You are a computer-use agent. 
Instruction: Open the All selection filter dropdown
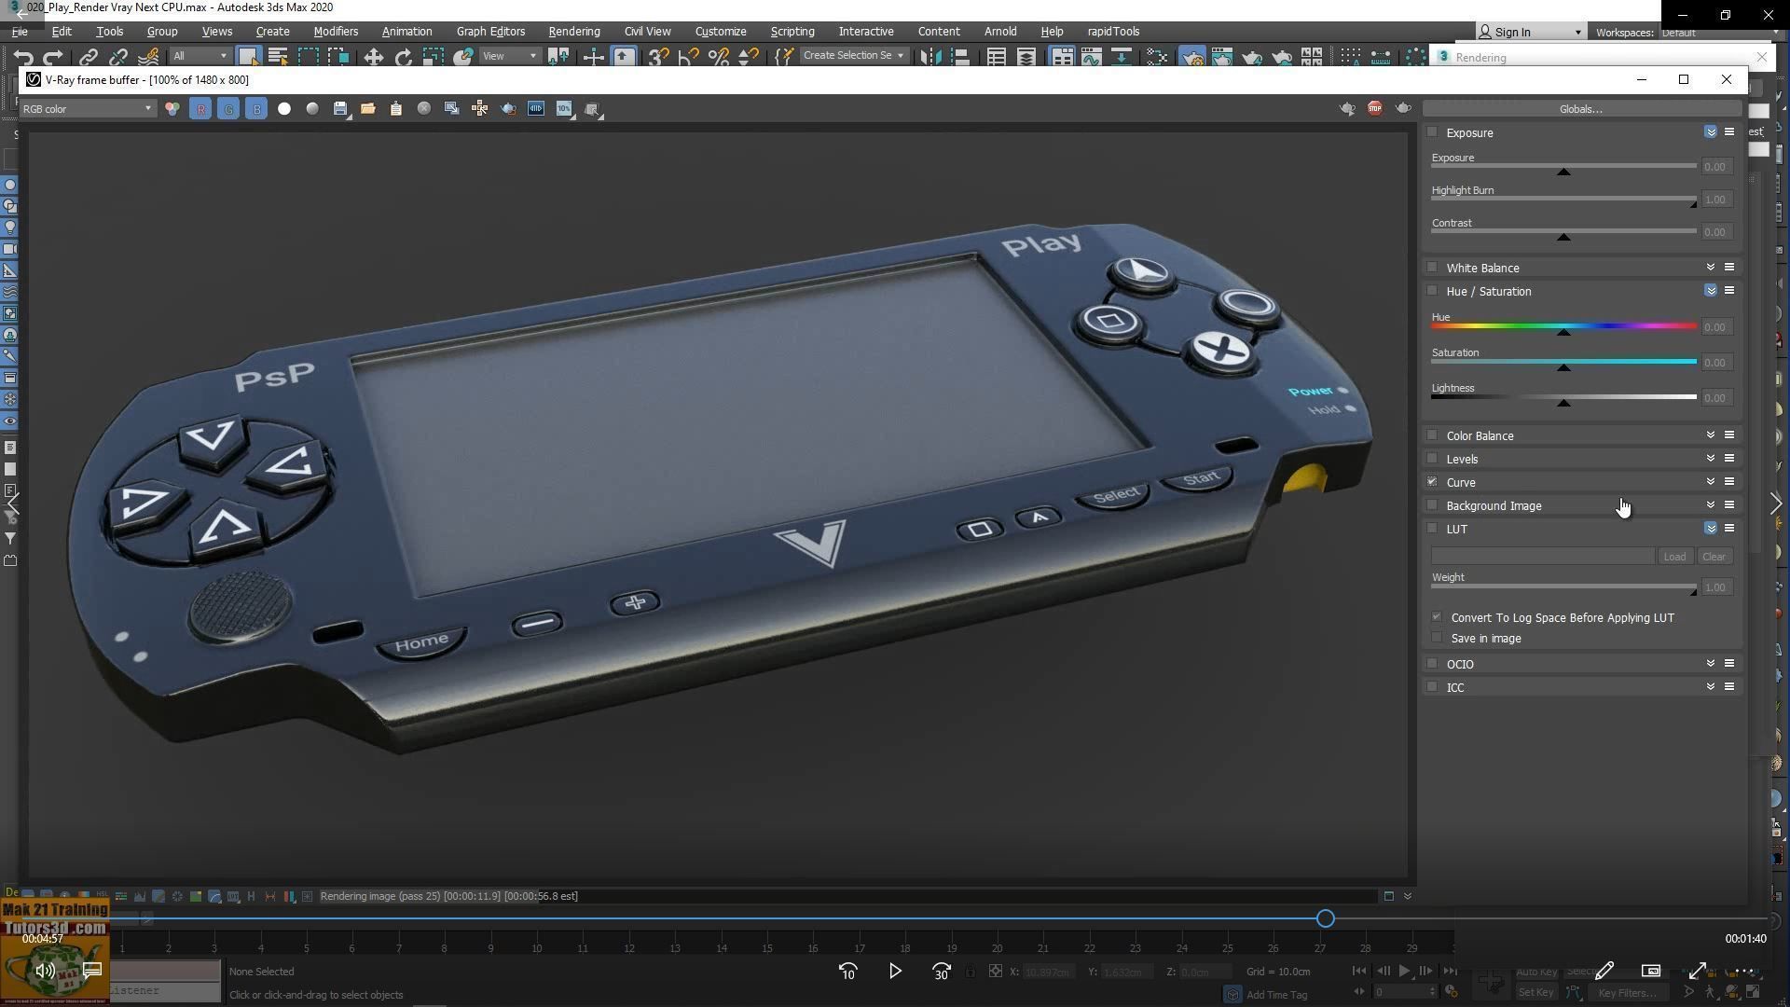pos(200,56)
